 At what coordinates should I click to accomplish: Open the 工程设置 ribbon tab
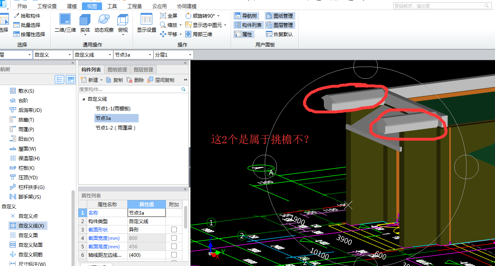(47, 6)
